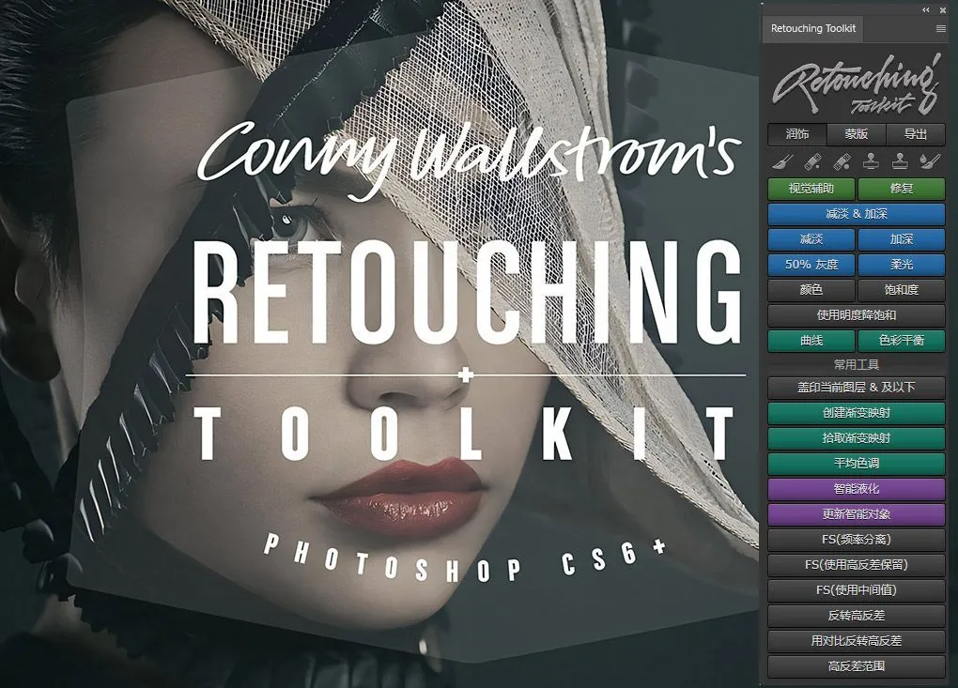The width and height of the screenshot is (958, 688).
Task: Run 智能液化
Action: (x=856, y=488)
